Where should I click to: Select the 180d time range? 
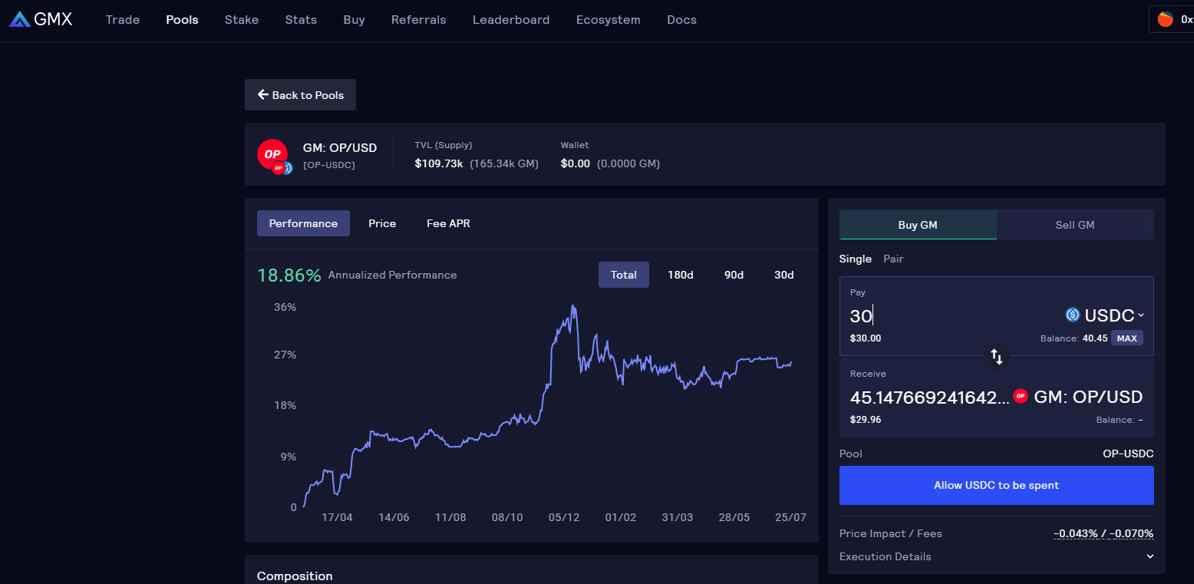[x=681, y=275]
